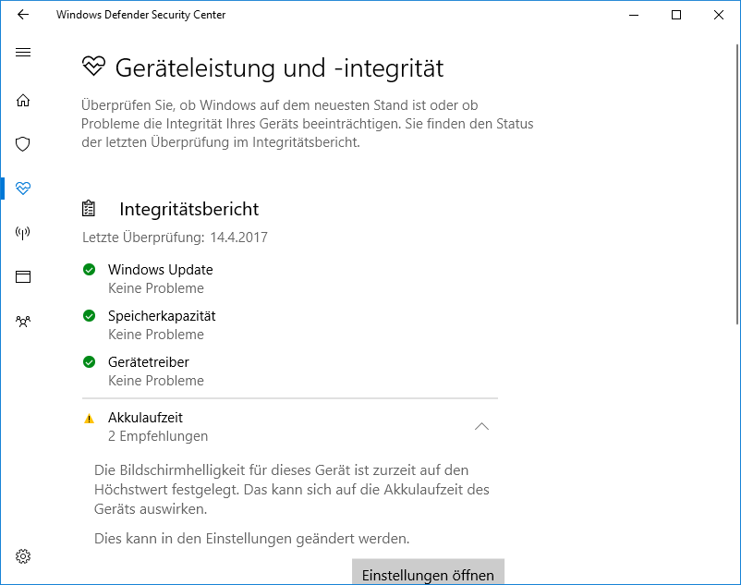
Task: Select the device health heart icon in sidebar
Action: coord(23,189)
